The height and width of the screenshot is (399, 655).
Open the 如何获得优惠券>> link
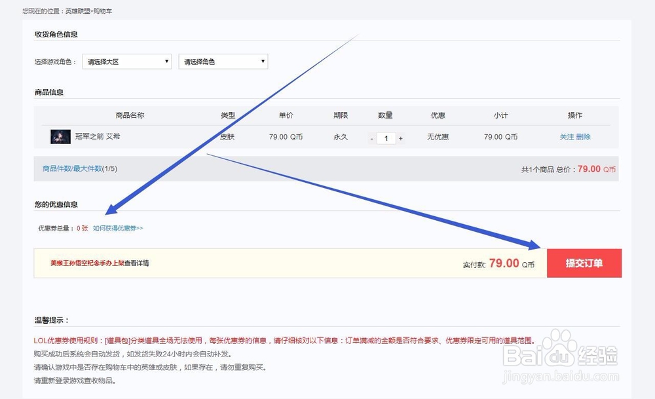[x=118, y=228]
